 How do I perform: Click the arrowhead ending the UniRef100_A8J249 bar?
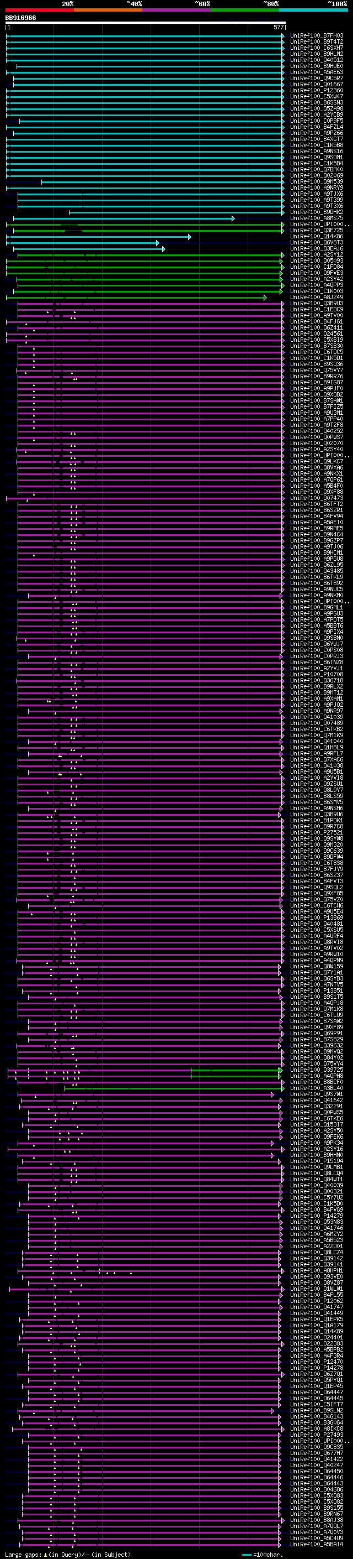click(x=265, y=297)
